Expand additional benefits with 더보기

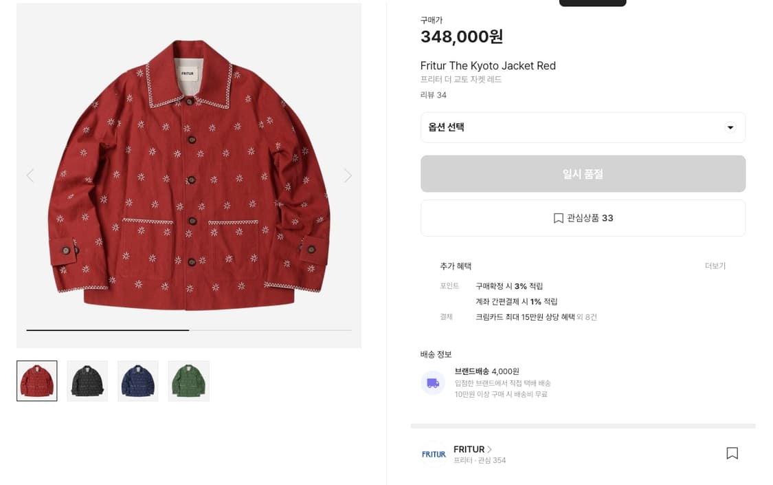coord(715,266)
